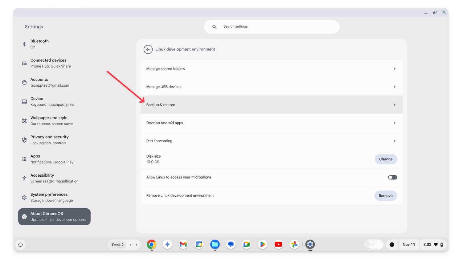Open the Messages app on the shelf

click(231, 245)
